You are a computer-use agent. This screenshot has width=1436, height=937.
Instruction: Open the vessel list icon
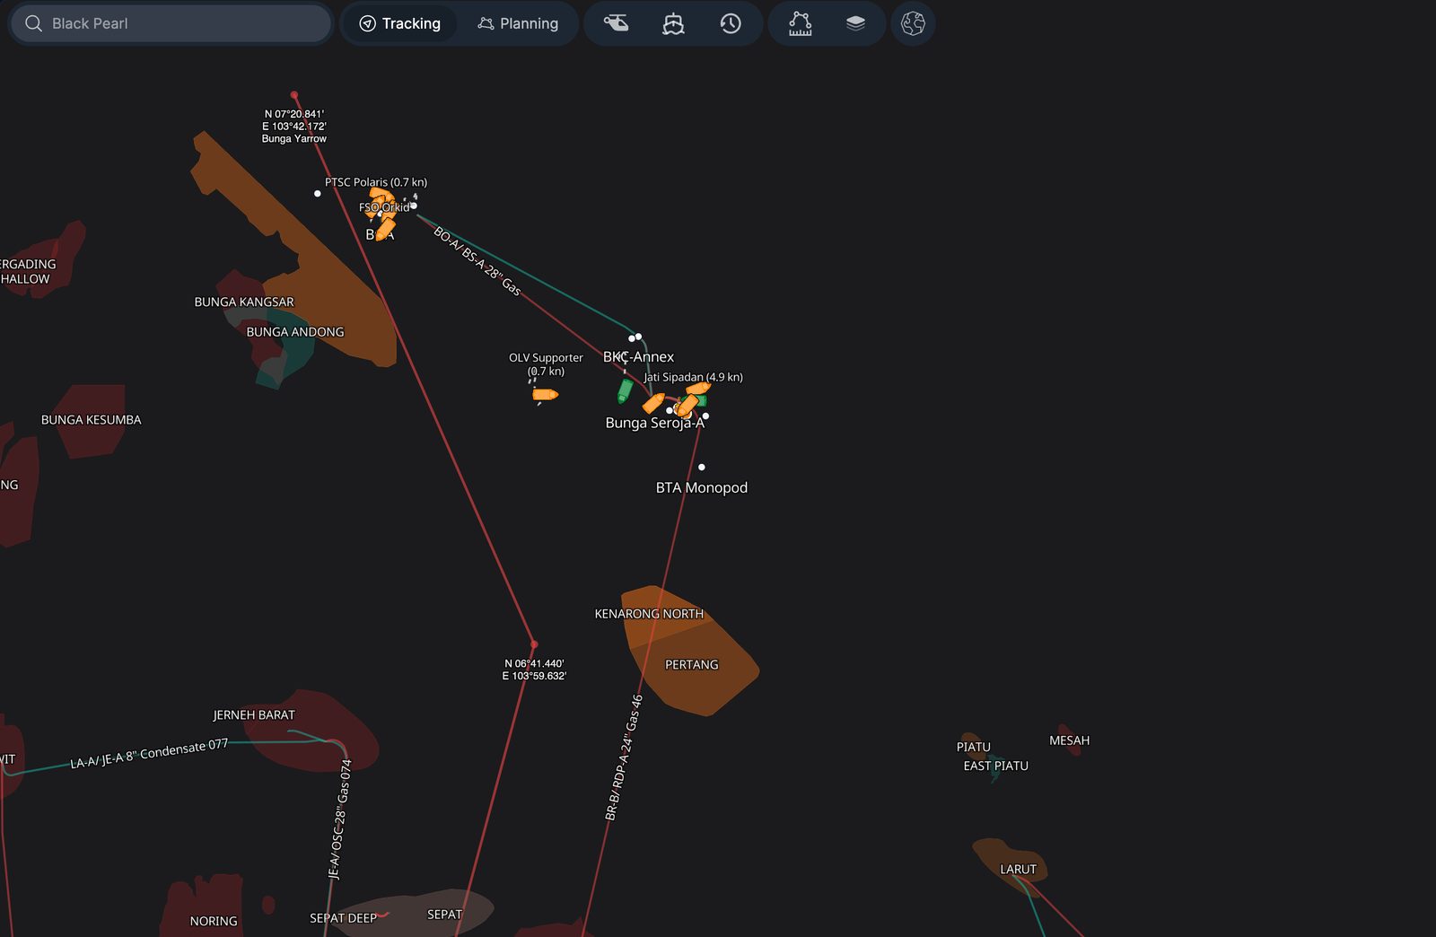pyautogui.click(x=673, y=23)
